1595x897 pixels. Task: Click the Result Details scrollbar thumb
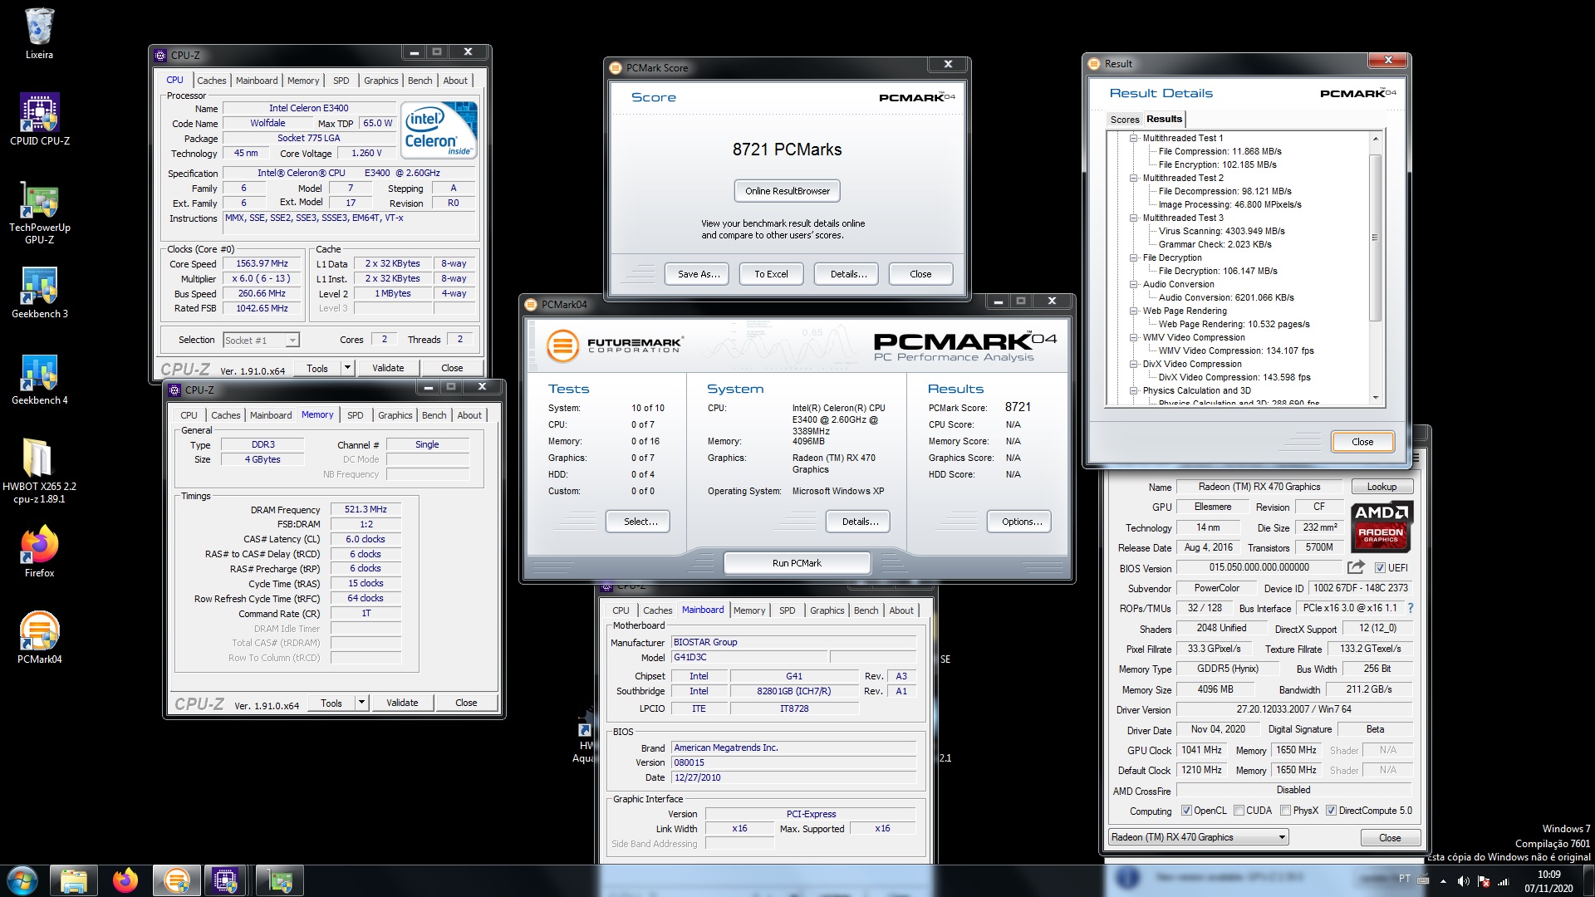pyautogui.click(x=1376, y=238)
